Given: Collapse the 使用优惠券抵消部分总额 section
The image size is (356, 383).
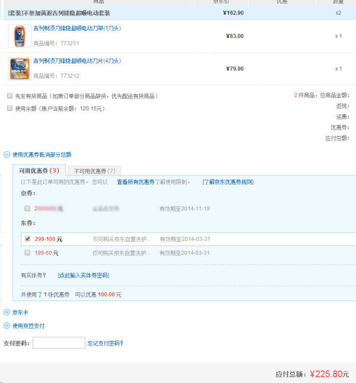Looking at the screenshot, I should [x=7, y=154].
